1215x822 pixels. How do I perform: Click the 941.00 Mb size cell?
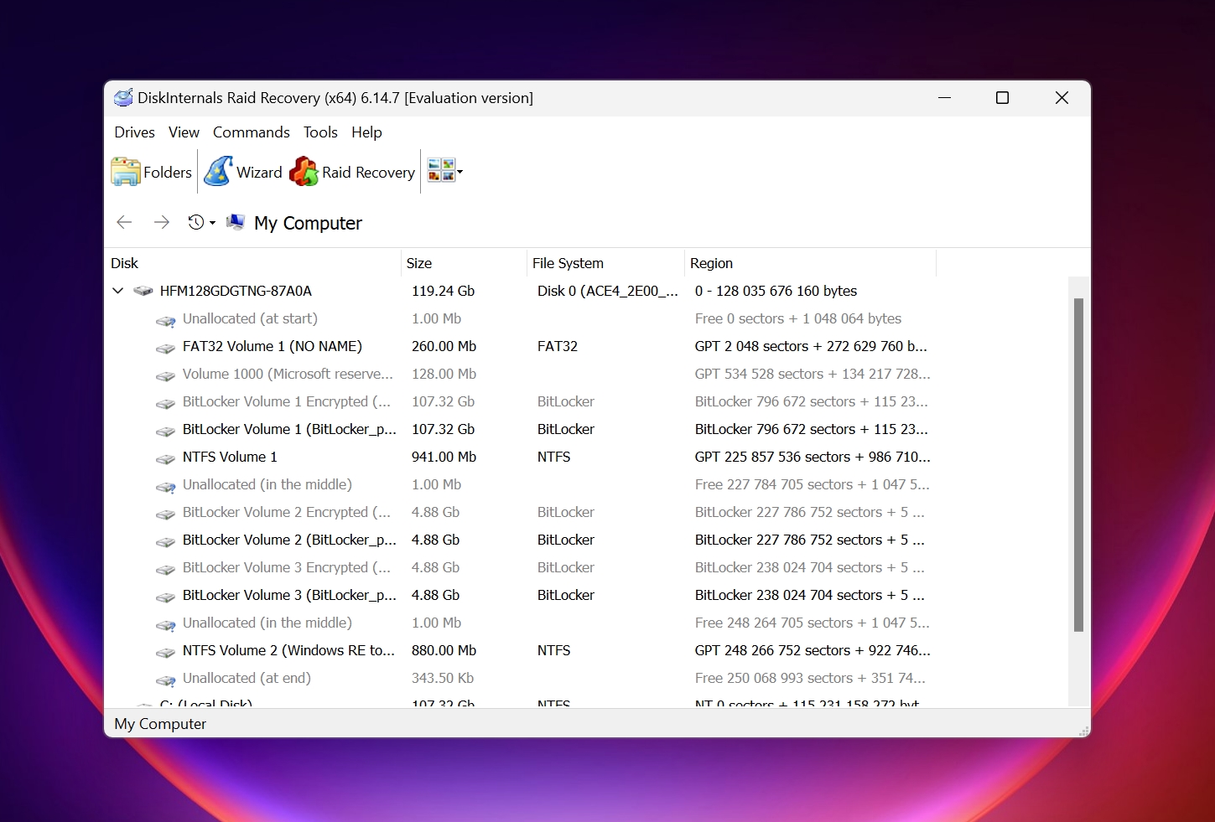(x=444, y=457)
